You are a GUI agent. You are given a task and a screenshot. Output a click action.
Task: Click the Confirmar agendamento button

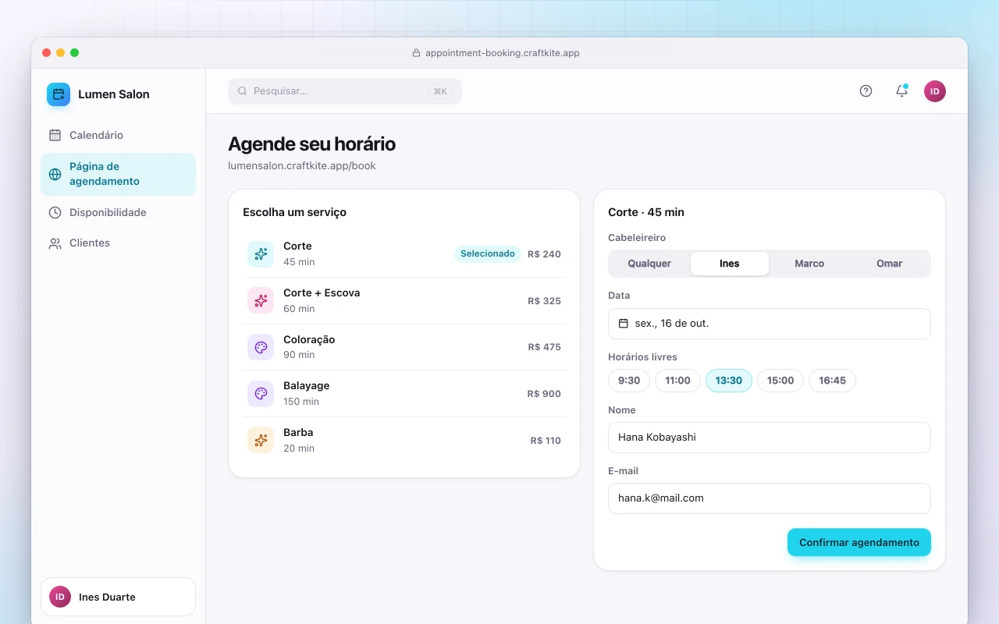click(x=859, y=542)
